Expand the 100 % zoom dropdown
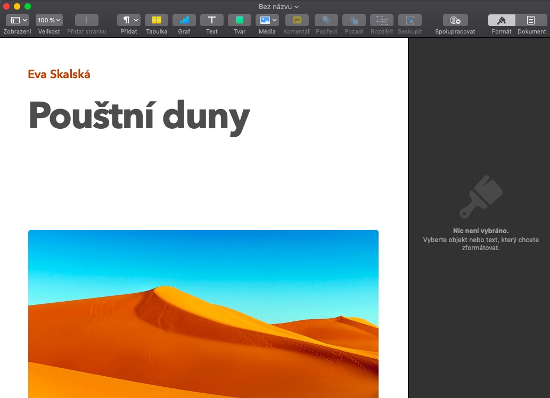550x398 pixels. [x=49, y=20]
